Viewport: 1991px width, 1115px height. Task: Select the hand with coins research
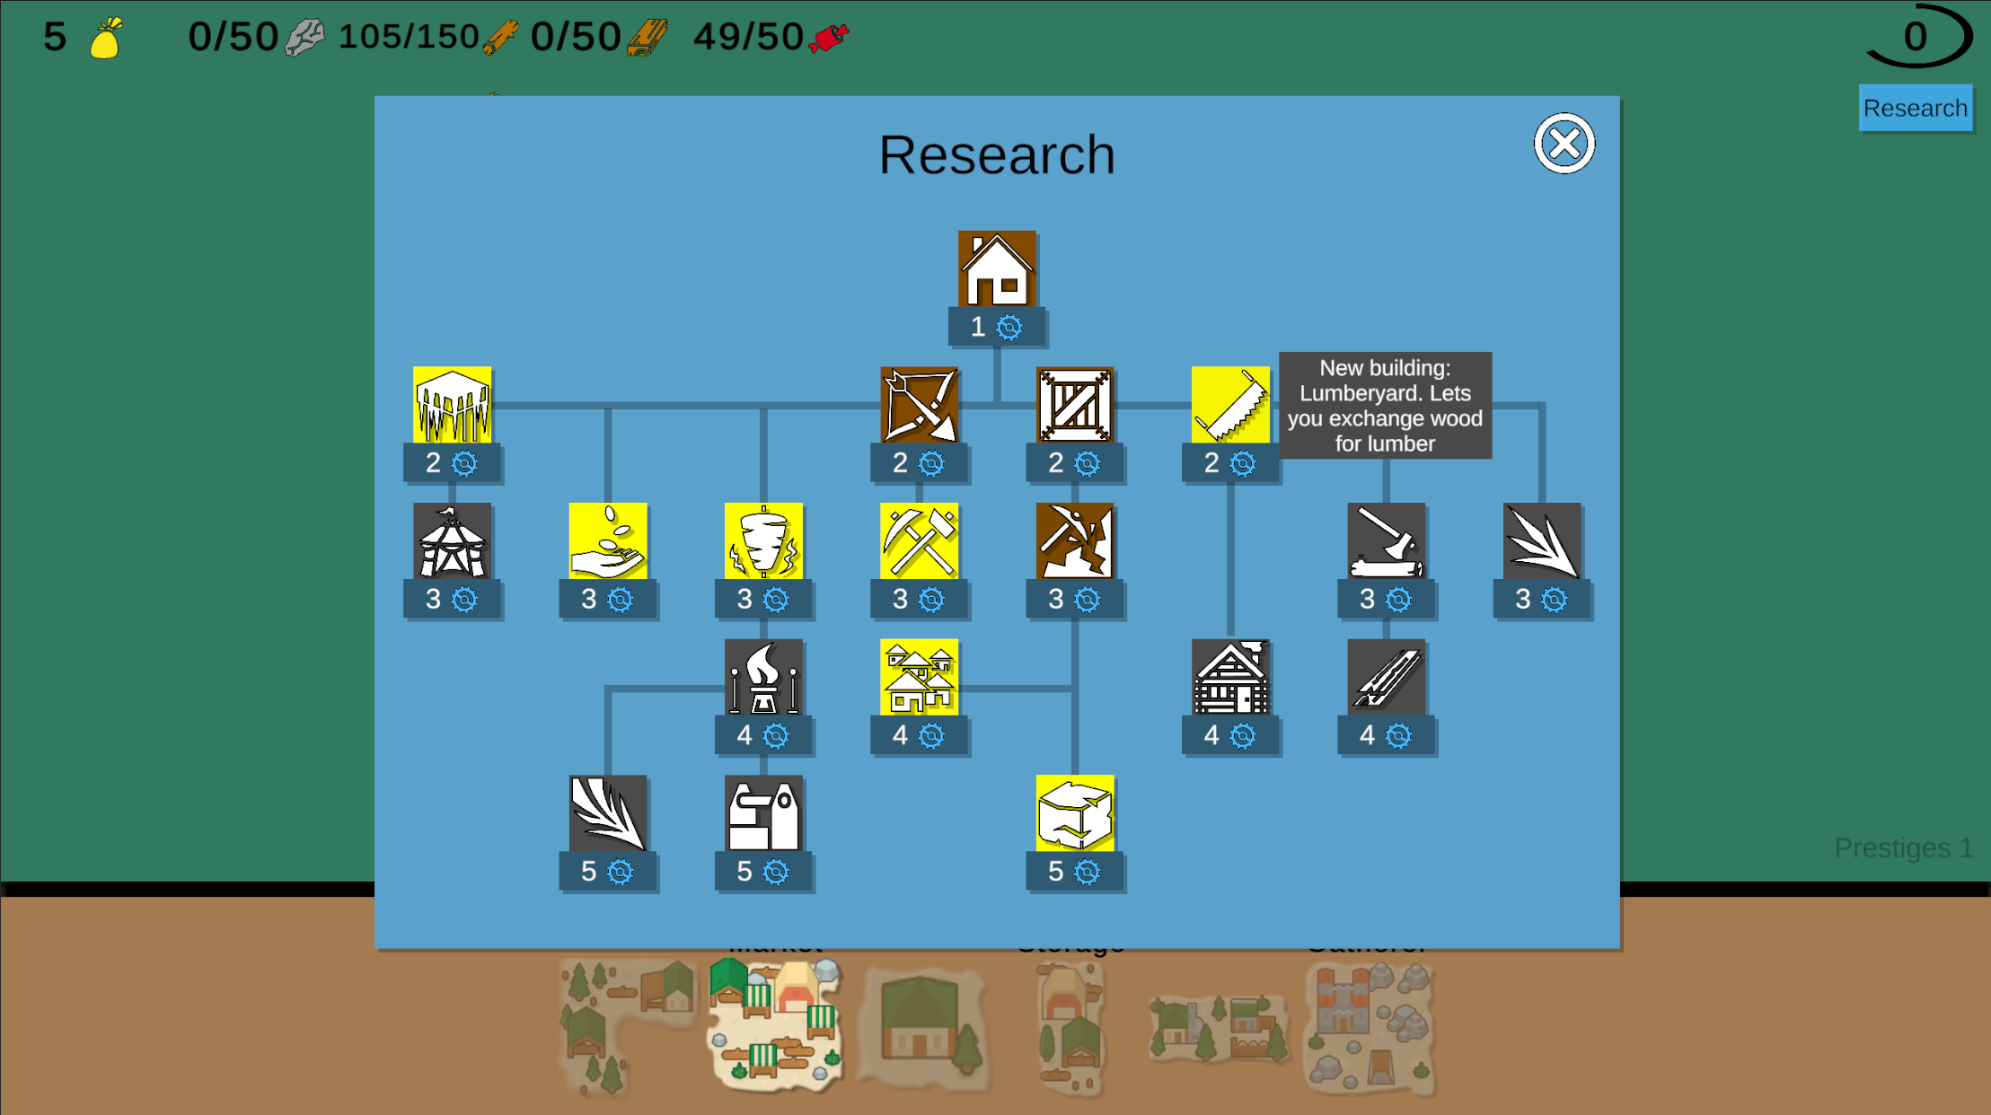(x=608, y=541)
